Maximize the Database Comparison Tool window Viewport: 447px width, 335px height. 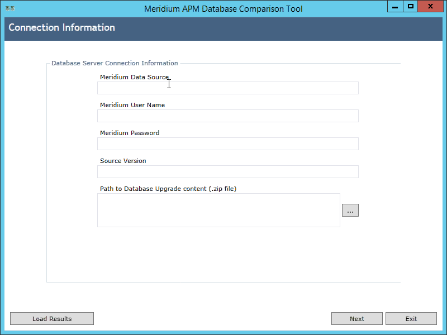click(x=411, y=6)
